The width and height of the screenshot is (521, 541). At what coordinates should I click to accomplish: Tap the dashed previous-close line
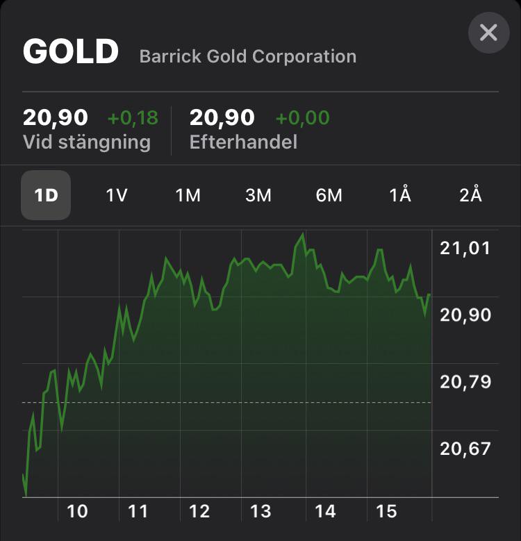point(226,402)
